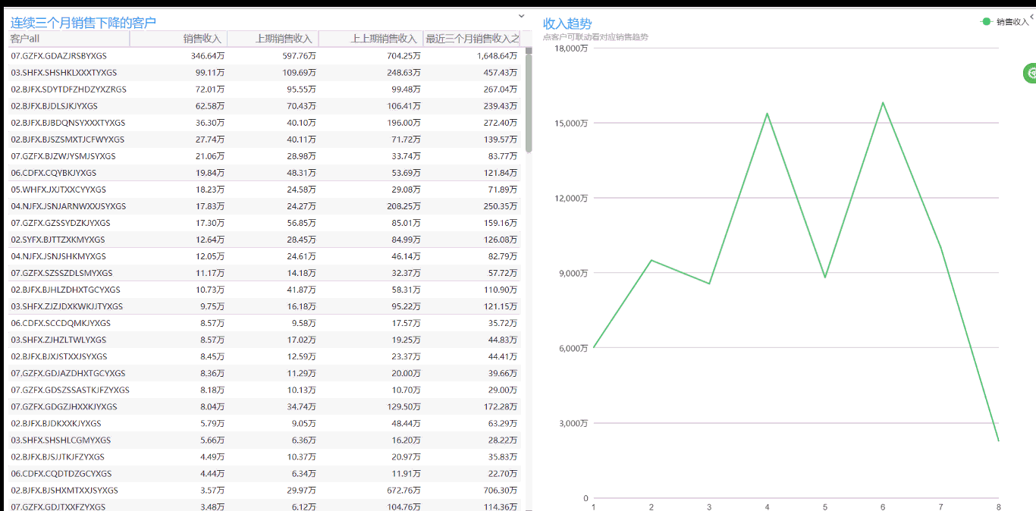The height and width of the screenshot is (511, 1036).
Task: Select customer 07.GZFX.GDAZJRSBYXGS row
Action: (x=58, y=56)
